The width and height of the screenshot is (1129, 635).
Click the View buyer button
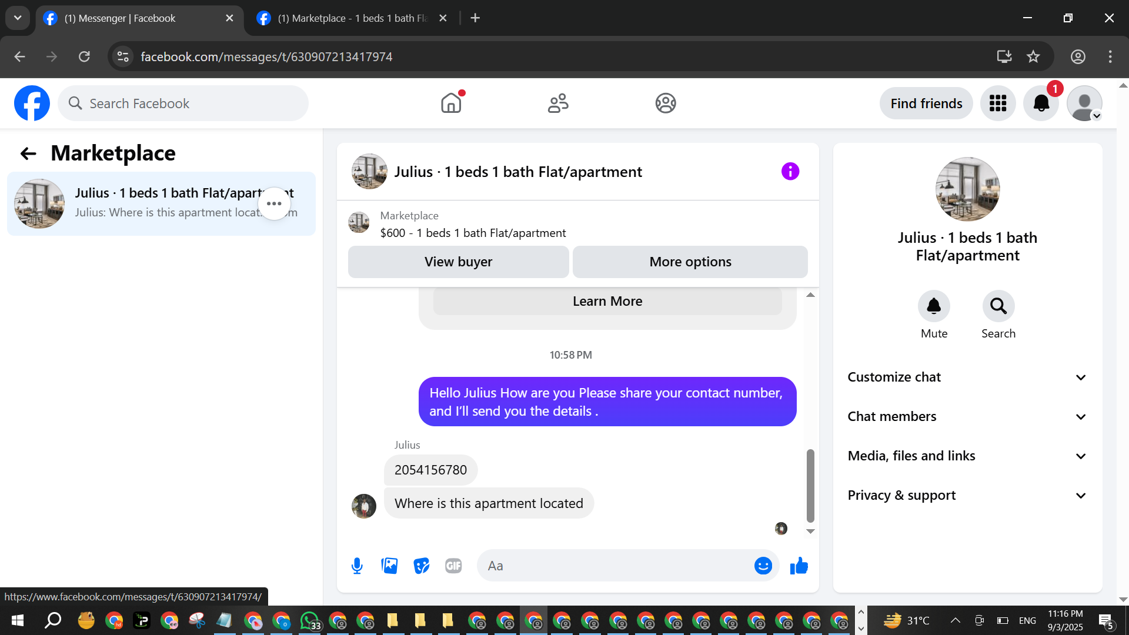click(x=459, y=262)
